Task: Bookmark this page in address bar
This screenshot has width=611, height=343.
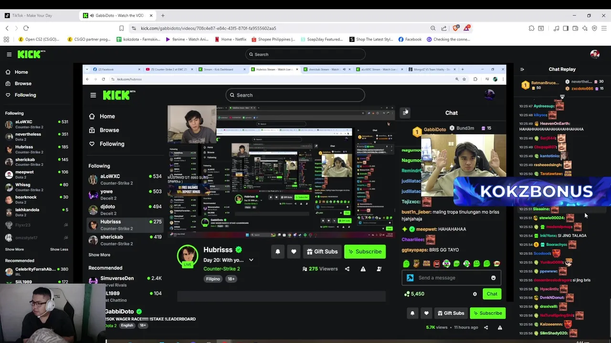Action: [x=121, y=28]
